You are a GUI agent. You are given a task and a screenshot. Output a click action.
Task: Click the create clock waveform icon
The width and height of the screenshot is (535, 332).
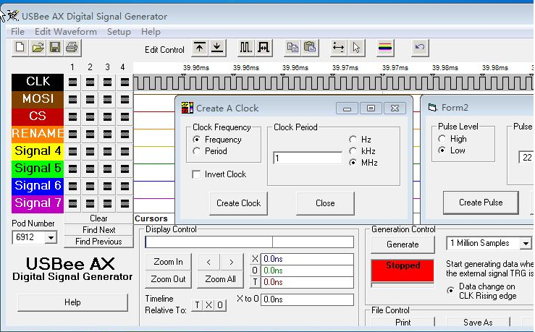[245, 48]
